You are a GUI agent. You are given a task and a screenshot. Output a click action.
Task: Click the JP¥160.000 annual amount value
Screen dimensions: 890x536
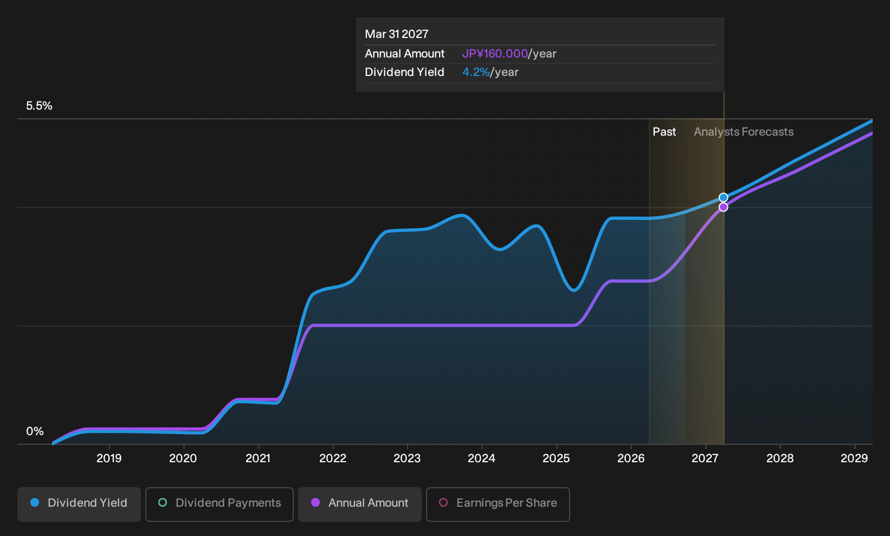[x=495, y=54]
